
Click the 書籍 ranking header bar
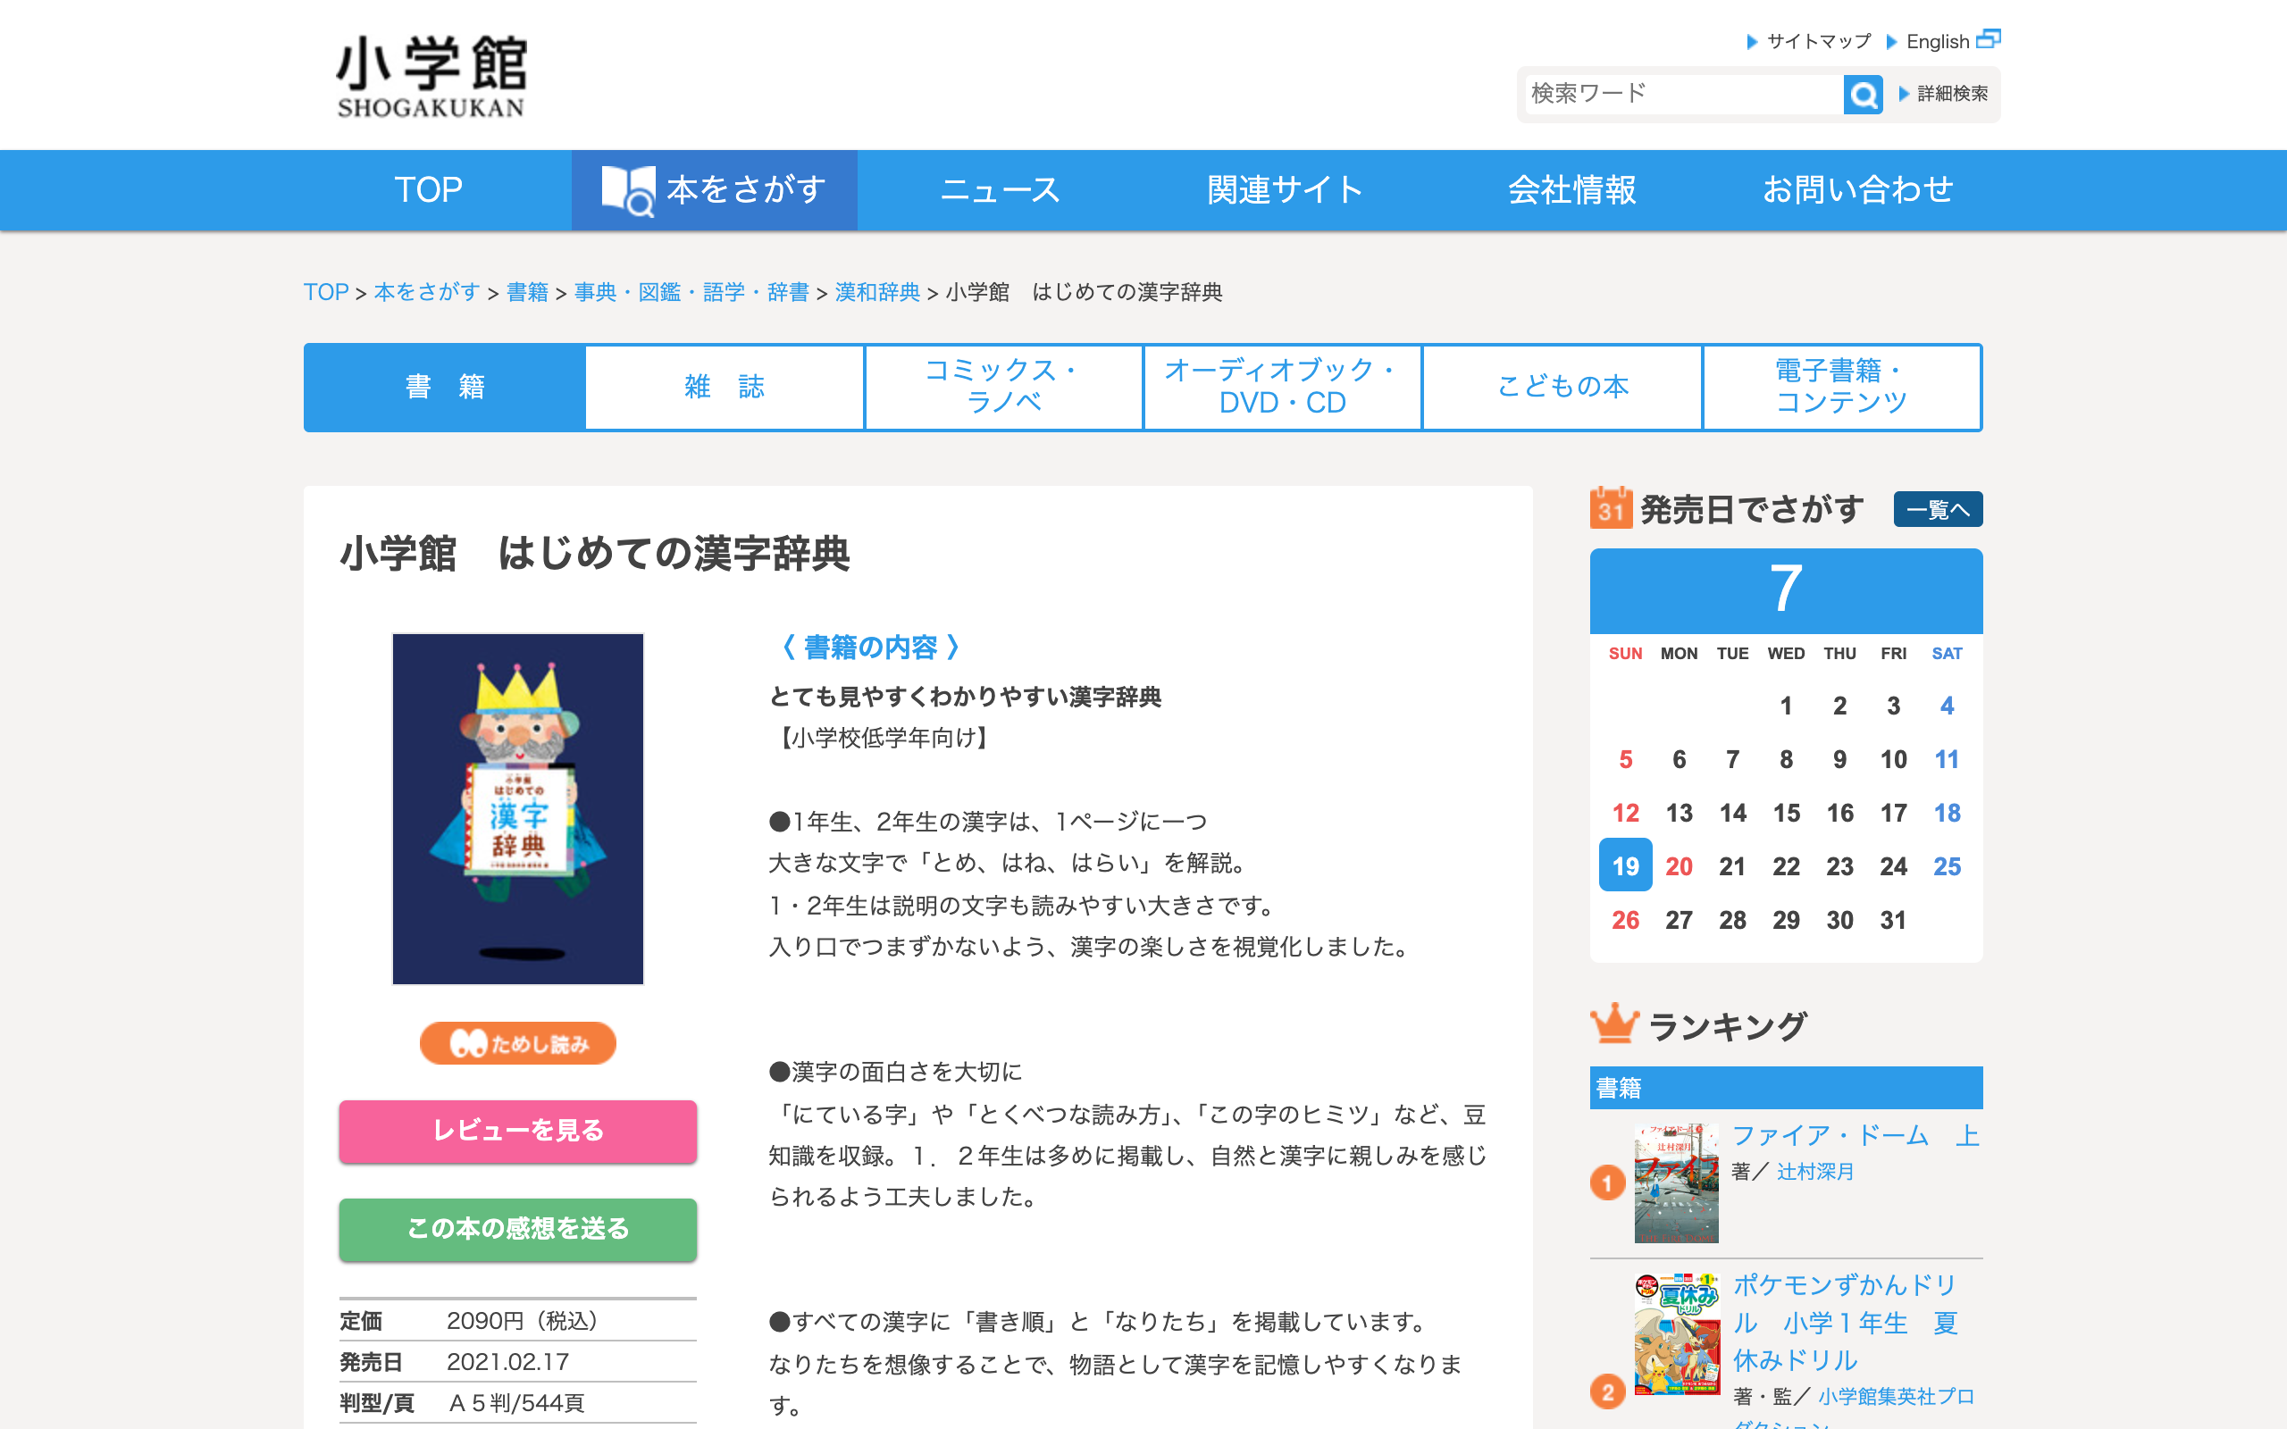click(1786, 1088)
